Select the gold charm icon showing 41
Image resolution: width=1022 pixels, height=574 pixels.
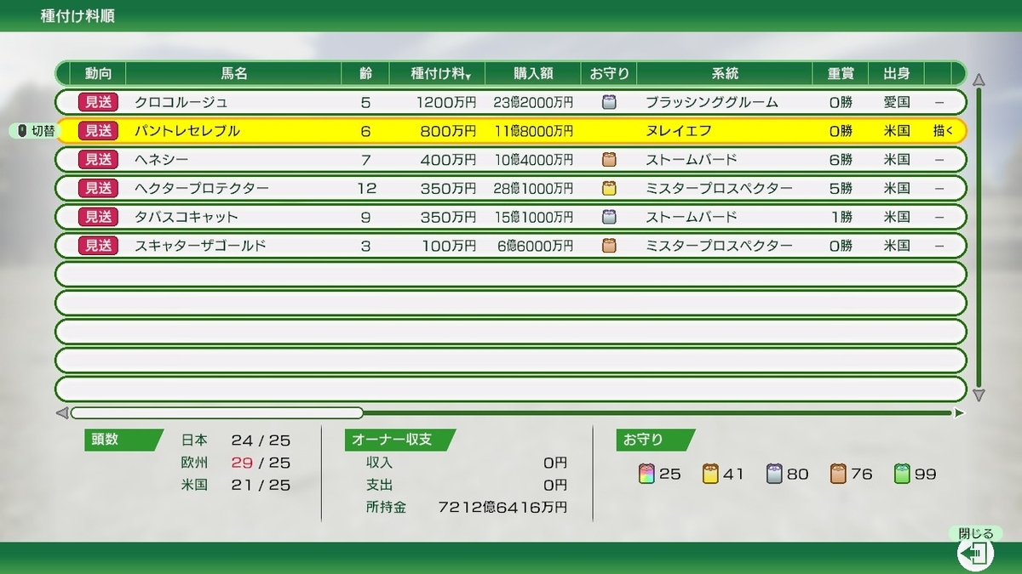(710, 474)
